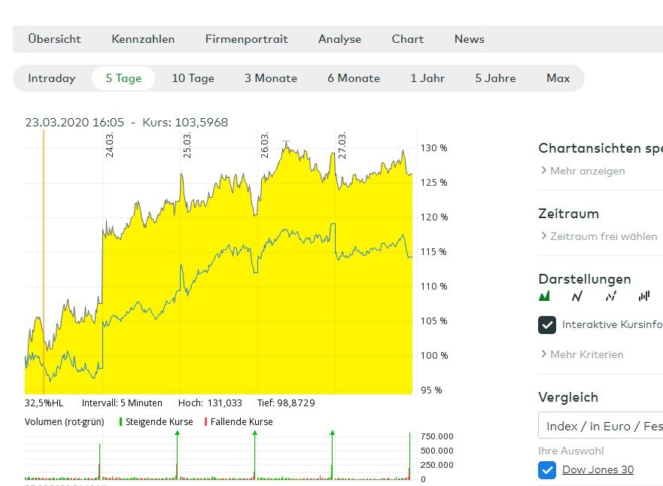Click the red Fallende Kurse legend marker

[205, 422]
